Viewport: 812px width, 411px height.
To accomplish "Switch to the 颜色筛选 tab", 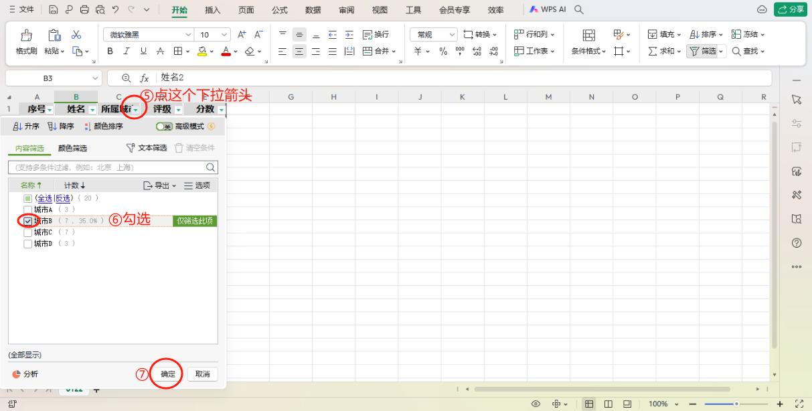I will click(72, 149).
